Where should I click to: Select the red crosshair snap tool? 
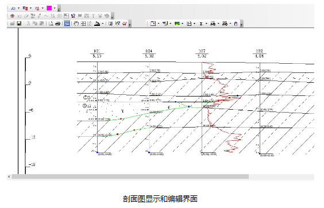click(x=13, y=16)
